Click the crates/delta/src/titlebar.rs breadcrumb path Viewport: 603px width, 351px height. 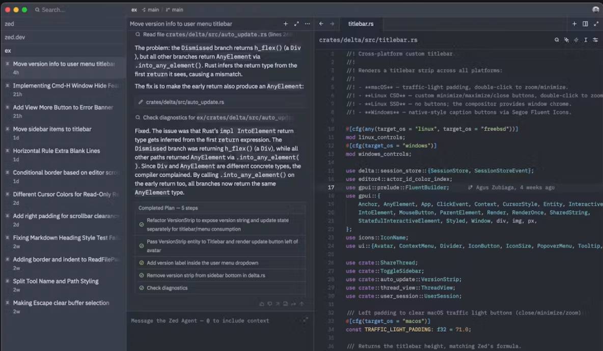(368, 40)
